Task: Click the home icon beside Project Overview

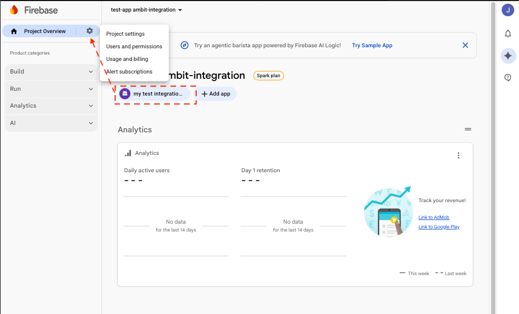Action: [x=13, y=31]
